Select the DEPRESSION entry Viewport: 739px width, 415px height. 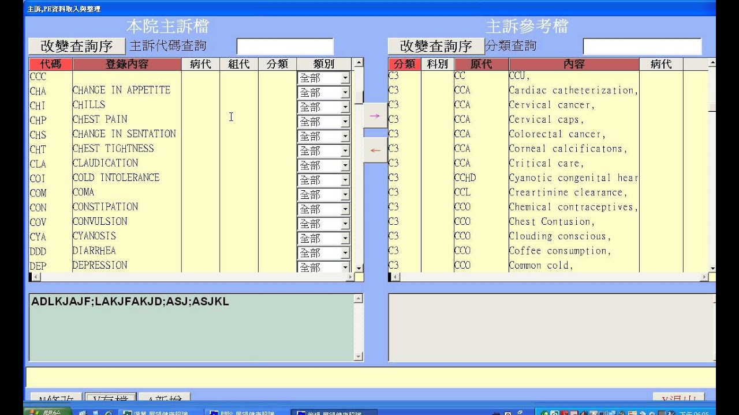[100, 265]
